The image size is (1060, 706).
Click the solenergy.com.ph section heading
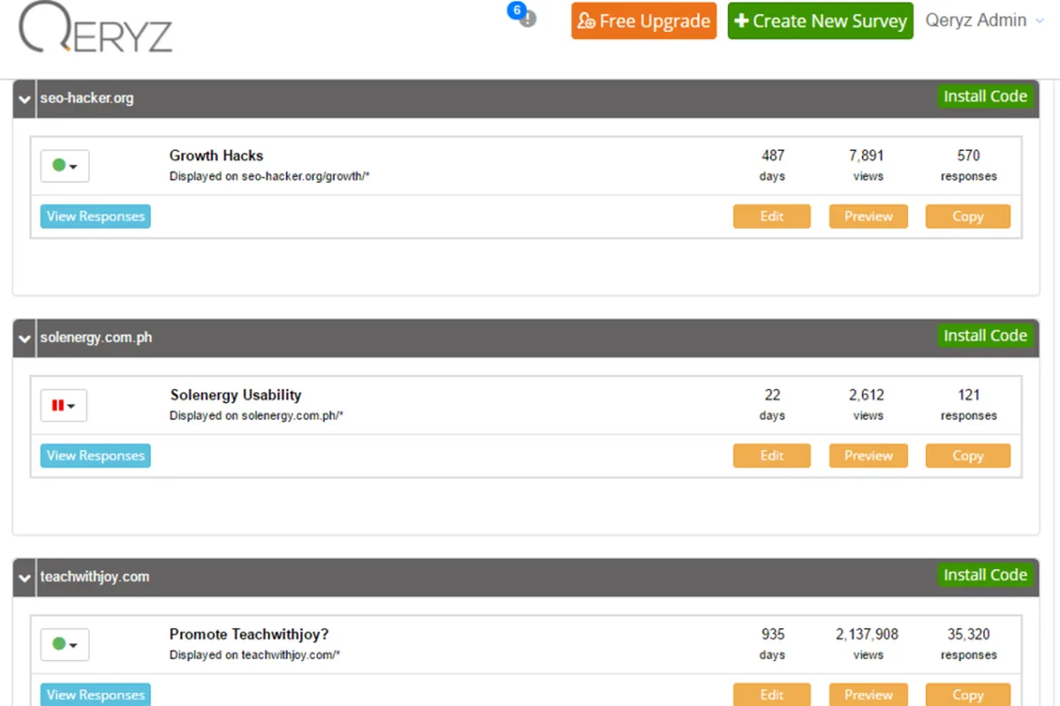tap(96, 338)
